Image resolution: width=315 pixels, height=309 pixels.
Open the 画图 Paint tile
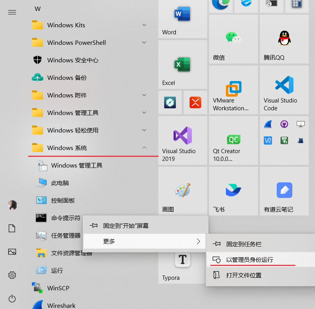(183, 191)
